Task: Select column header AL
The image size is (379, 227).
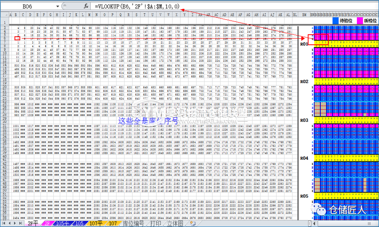Action: 288,15
